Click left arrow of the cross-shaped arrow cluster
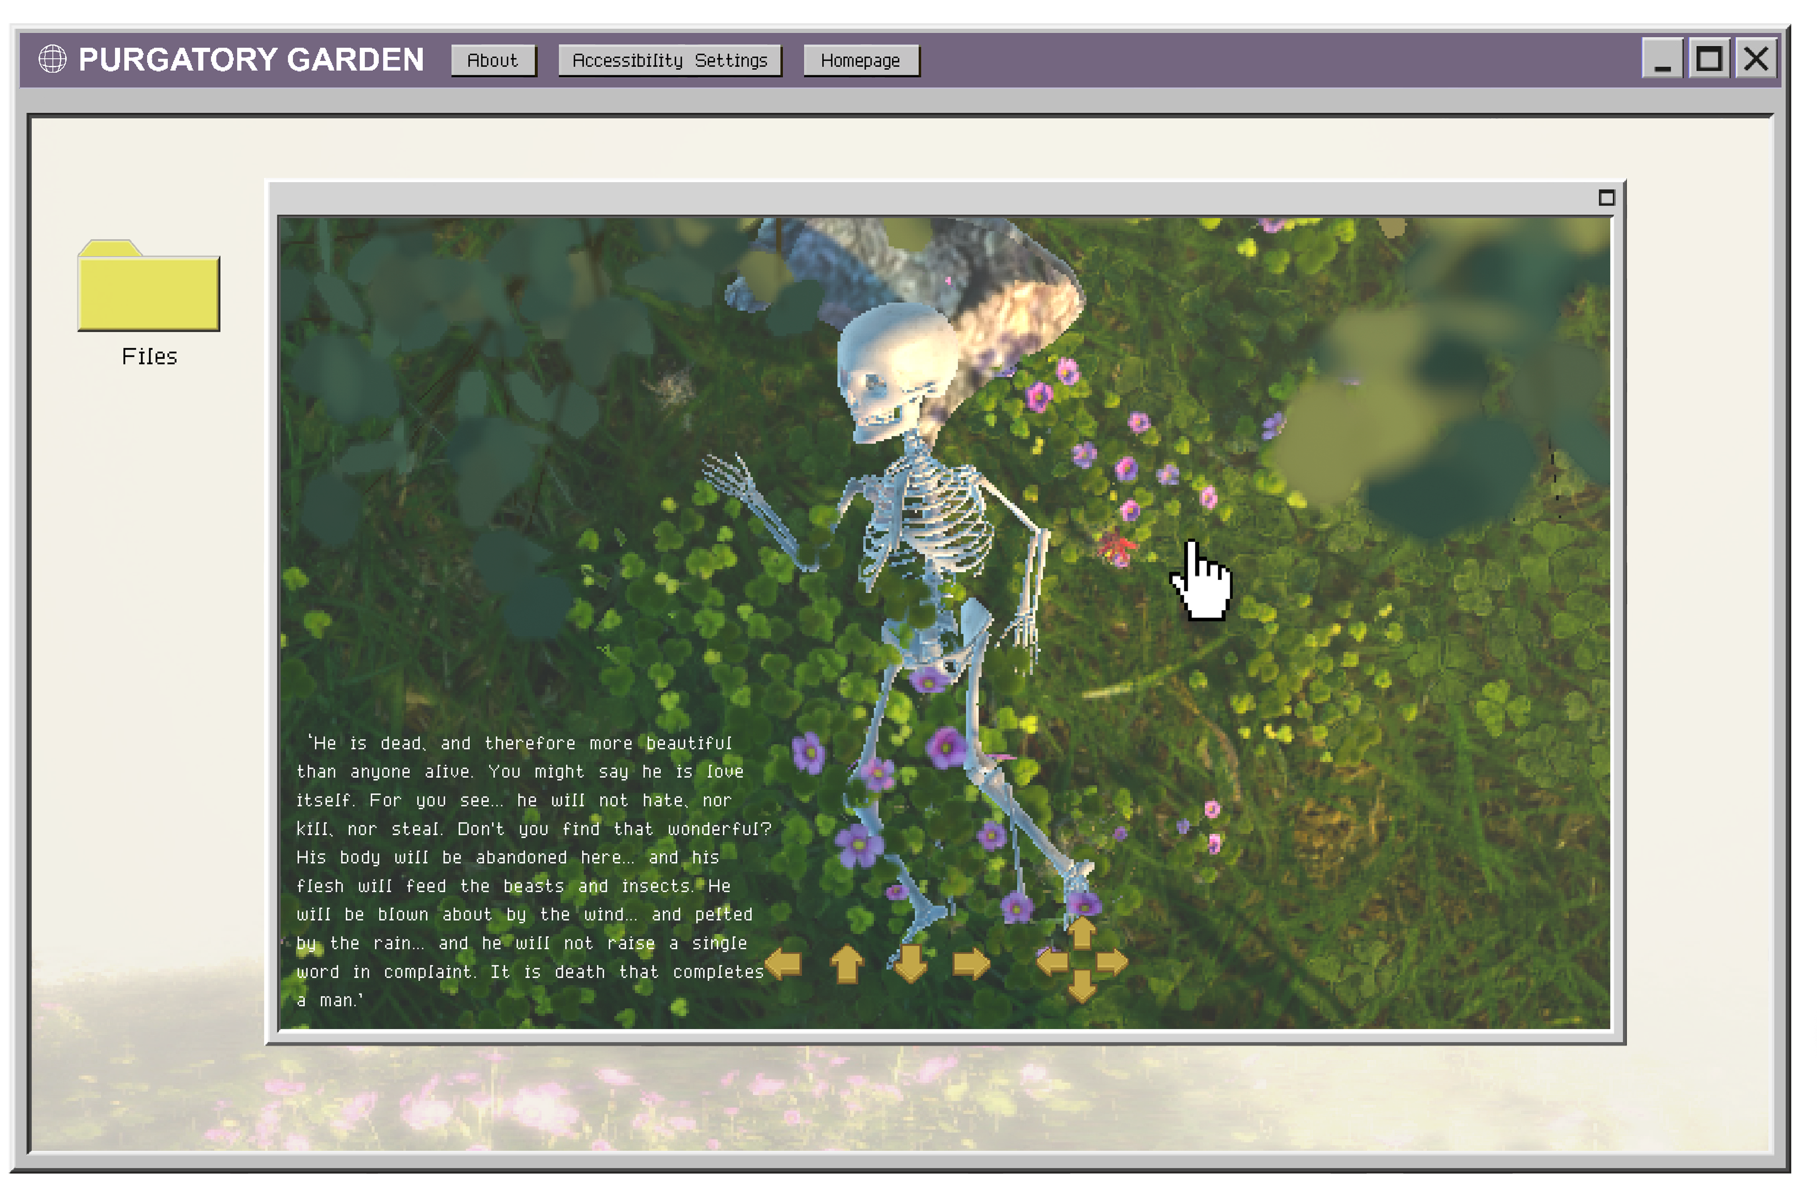 pos(1052,962)
